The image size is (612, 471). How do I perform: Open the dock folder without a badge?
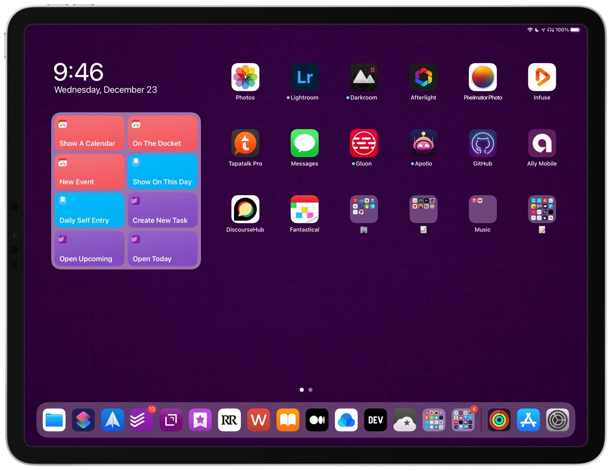[434, 420]
